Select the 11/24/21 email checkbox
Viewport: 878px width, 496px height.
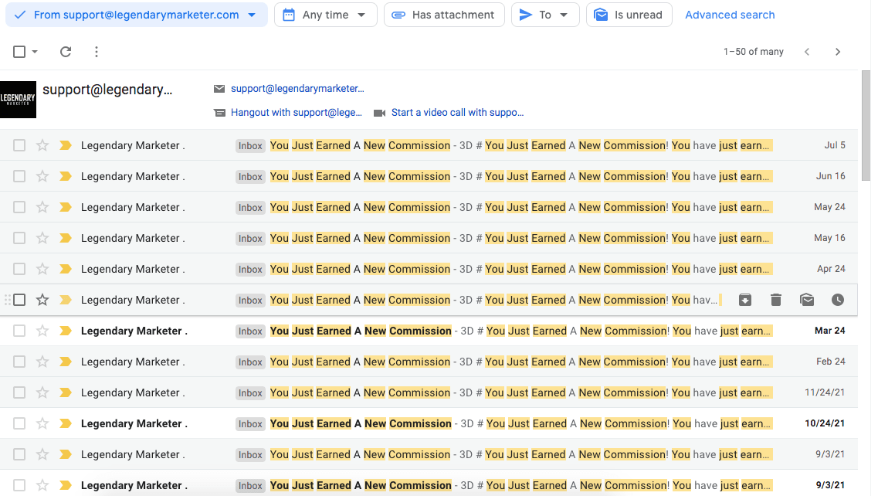click(x=19, y=392)
